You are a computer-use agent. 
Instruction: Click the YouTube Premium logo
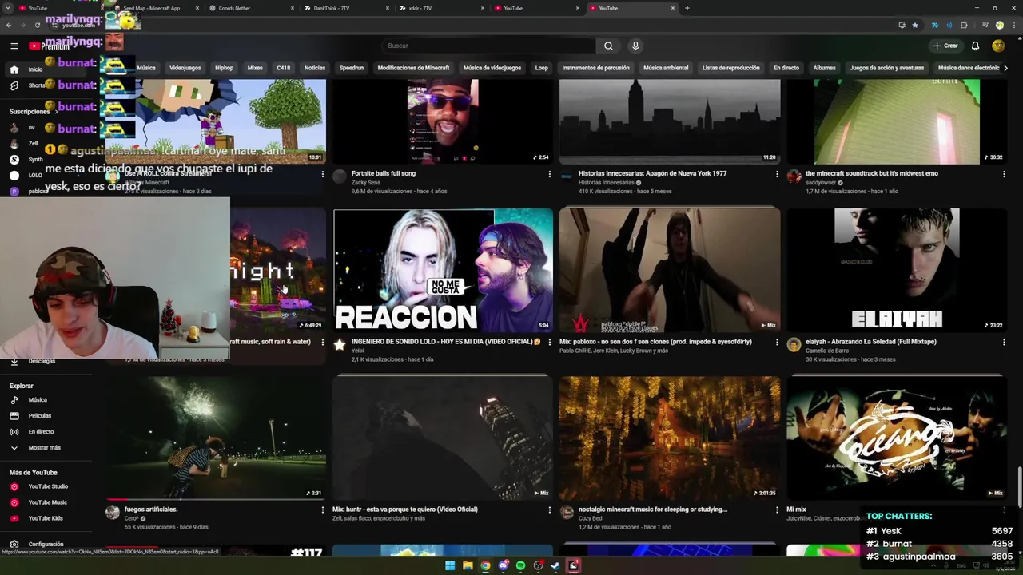pyautogui.click(x=49, y=46)
